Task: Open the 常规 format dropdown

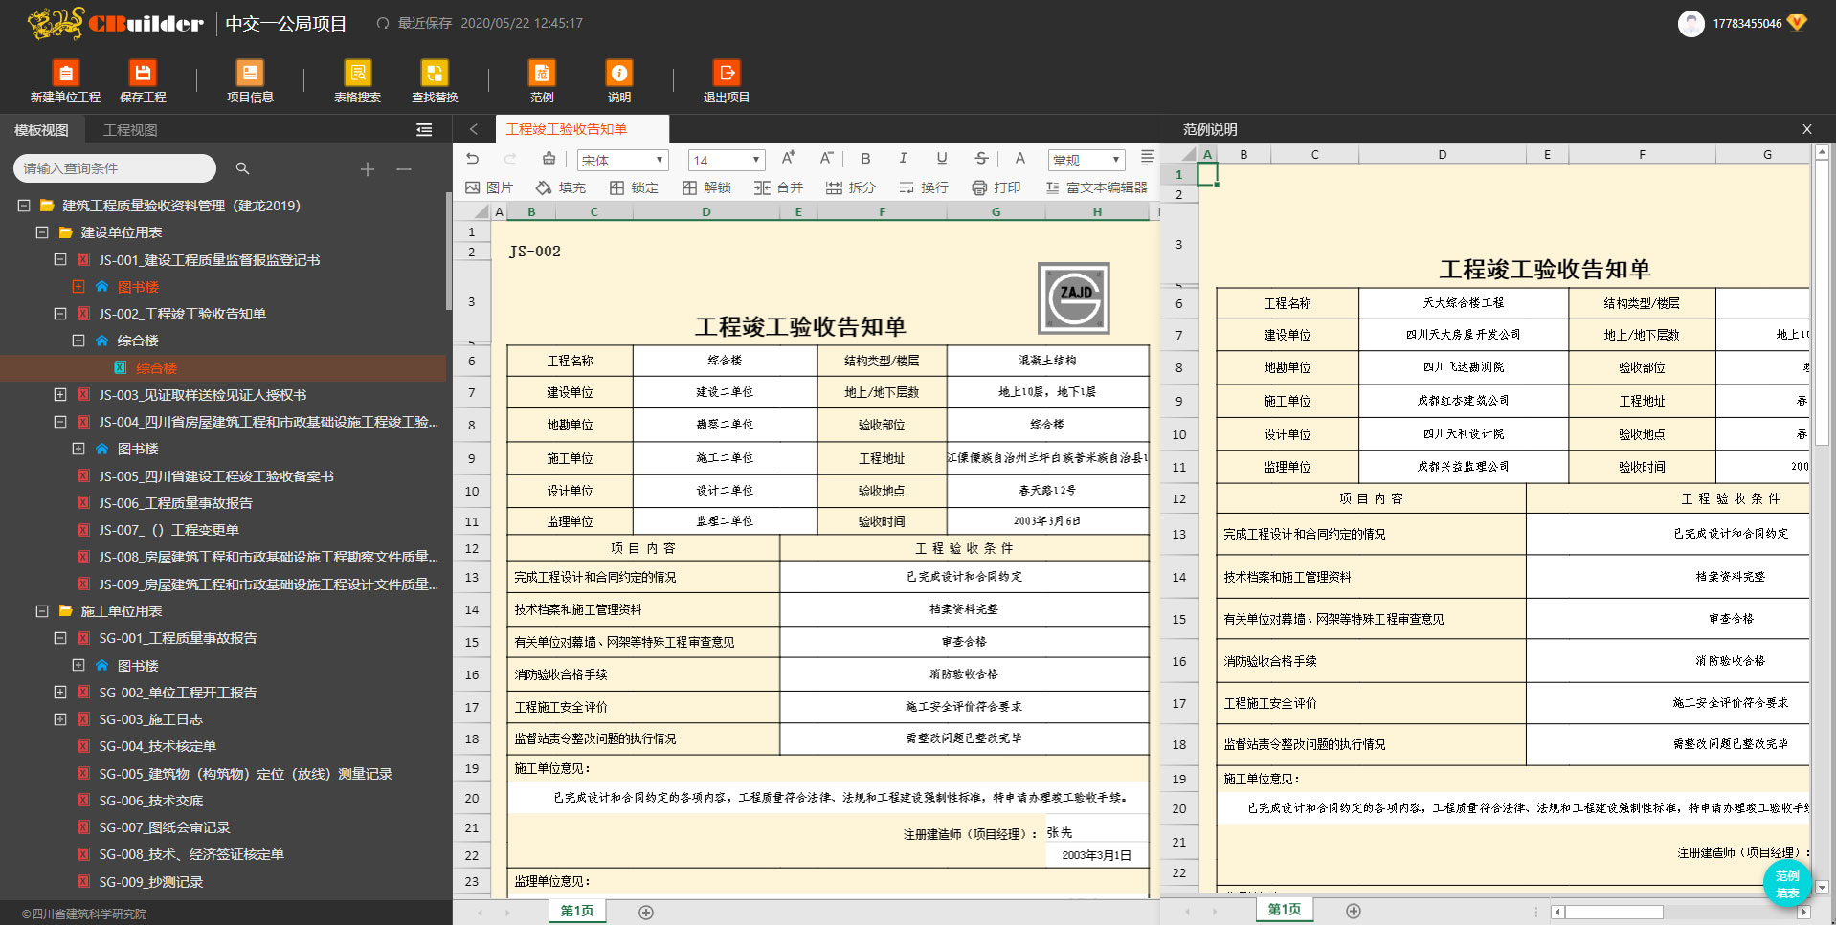Action: [1086, 160]
